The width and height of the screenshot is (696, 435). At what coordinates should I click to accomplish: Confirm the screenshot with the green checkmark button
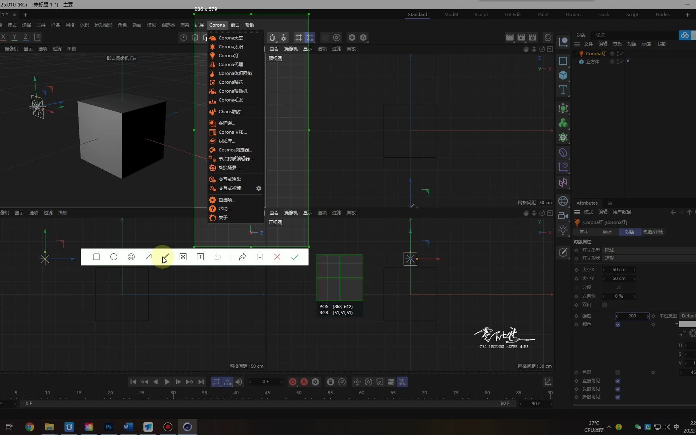click(x=295, y=257)
